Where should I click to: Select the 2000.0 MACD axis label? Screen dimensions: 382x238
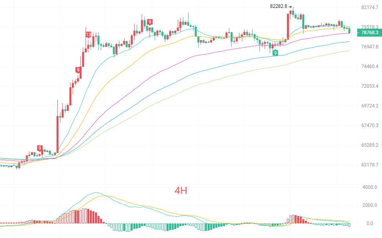click(x=370, y=205)
